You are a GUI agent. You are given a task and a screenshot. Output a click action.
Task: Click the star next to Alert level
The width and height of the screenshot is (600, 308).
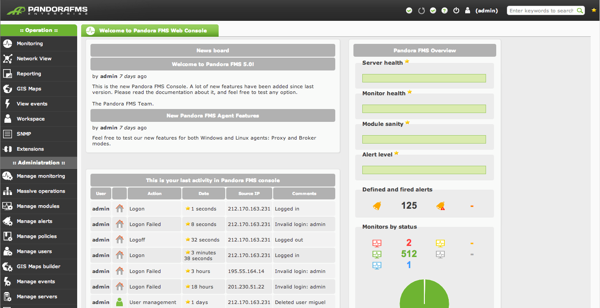(396, 153)
